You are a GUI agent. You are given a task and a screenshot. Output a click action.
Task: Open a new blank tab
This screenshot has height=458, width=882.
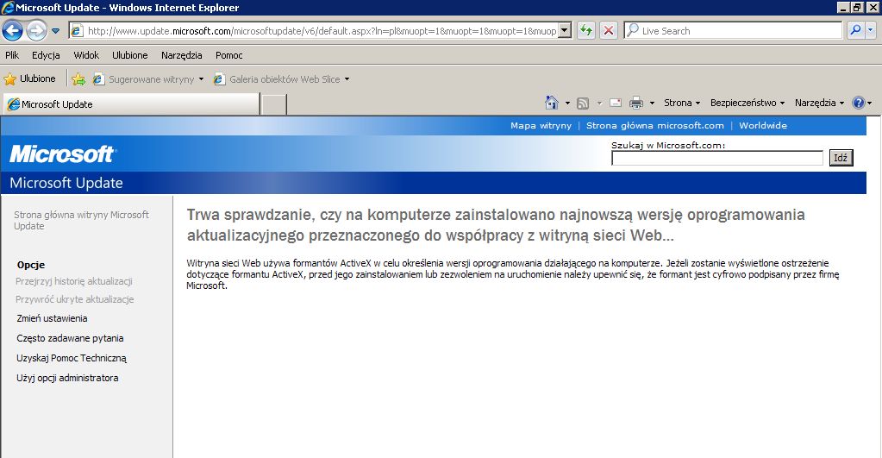click(274, 104)
